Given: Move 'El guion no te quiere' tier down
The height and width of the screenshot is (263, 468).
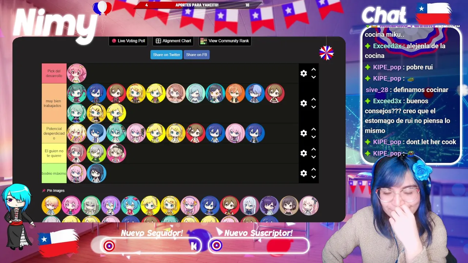Looking at the screenshot, I should coord(313,157).
